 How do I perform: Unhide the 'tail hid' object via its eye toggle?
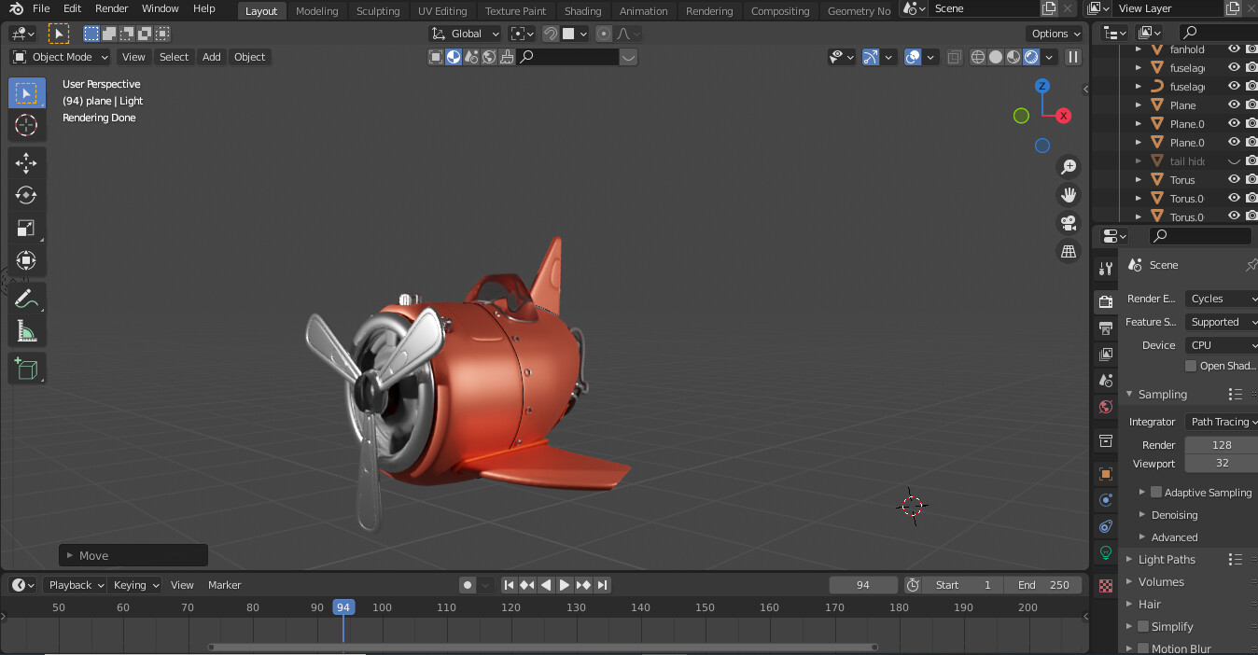[1233, 160]
